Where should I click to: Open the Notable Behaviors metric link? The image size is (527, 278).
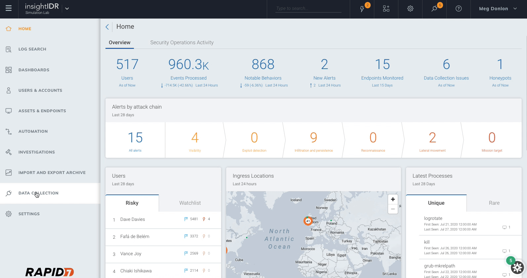(263, 78)
